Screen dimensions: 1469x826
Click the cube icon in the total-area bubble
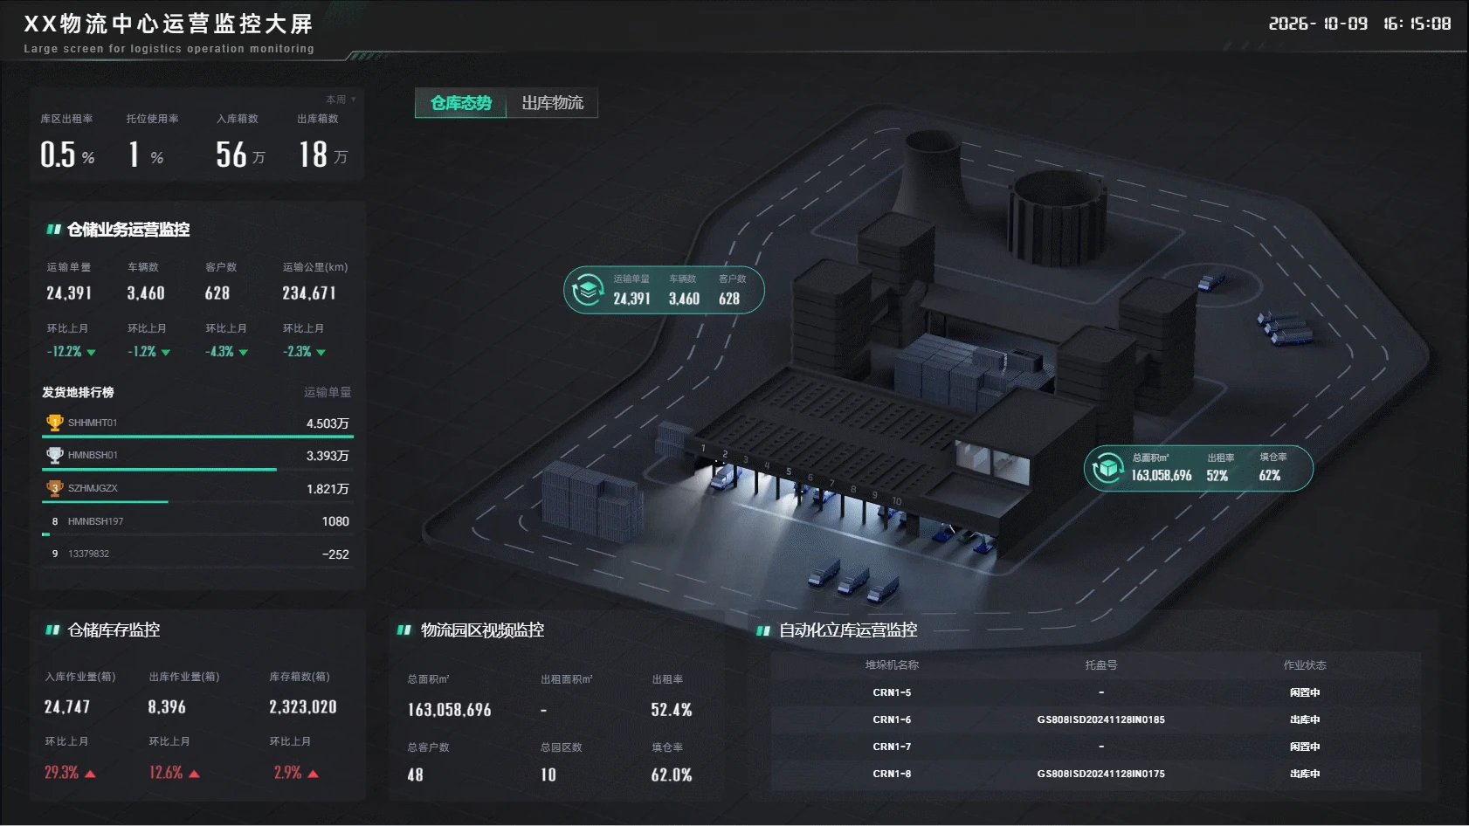(1107, 468)
